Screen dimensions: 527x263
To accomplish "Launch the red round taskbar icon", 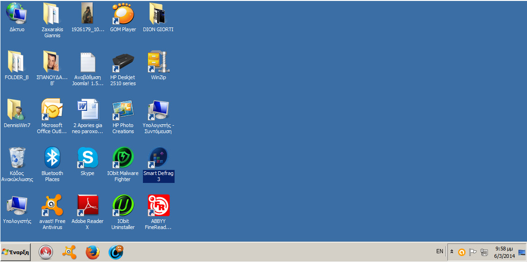I will pos(46,252).
